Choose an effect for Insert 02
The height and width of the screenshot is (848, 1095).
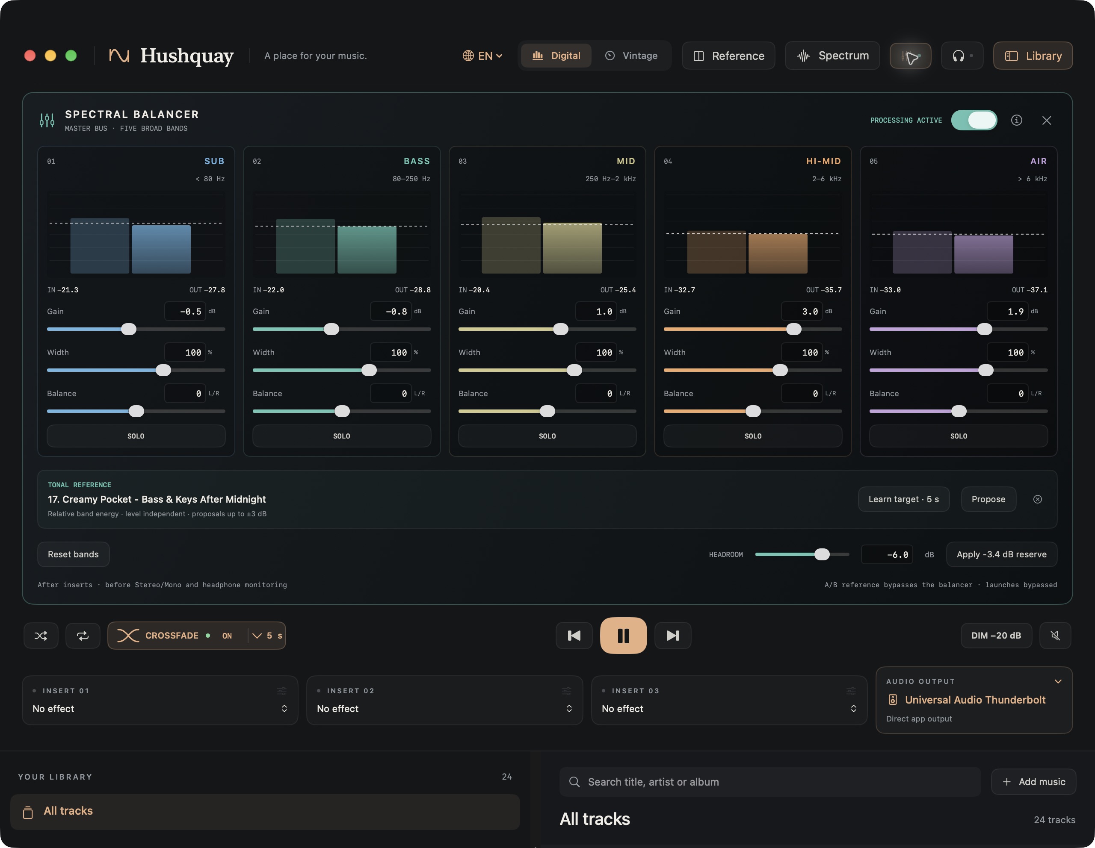445,709
